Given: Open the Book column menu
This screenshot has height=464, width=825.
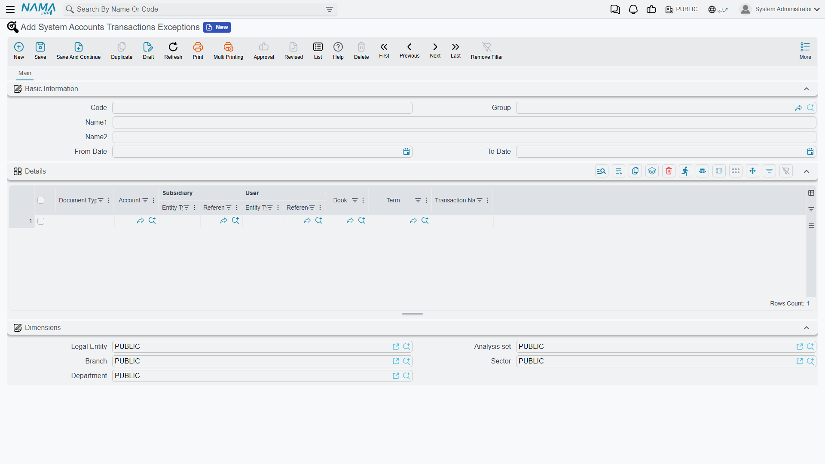Looking at the screenshot, I should click(363, 200).
